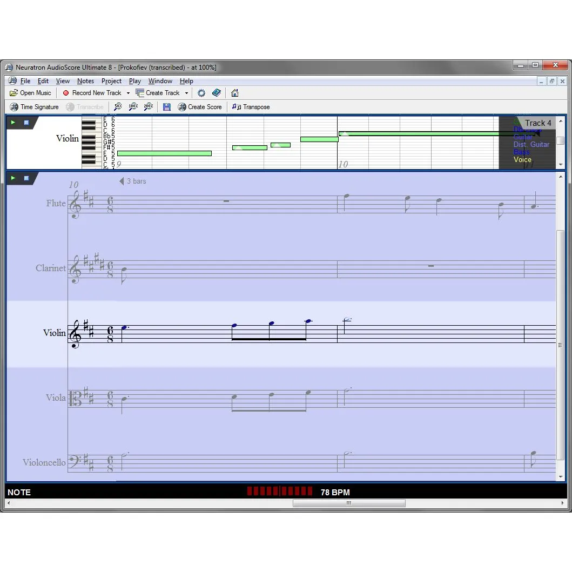Click the first dotted note in Violin staff

(124, 327)
